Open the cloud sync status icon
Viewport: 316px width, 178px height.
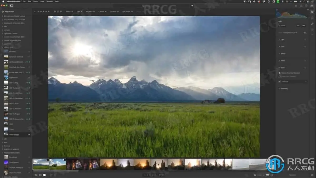click(312, 6)
